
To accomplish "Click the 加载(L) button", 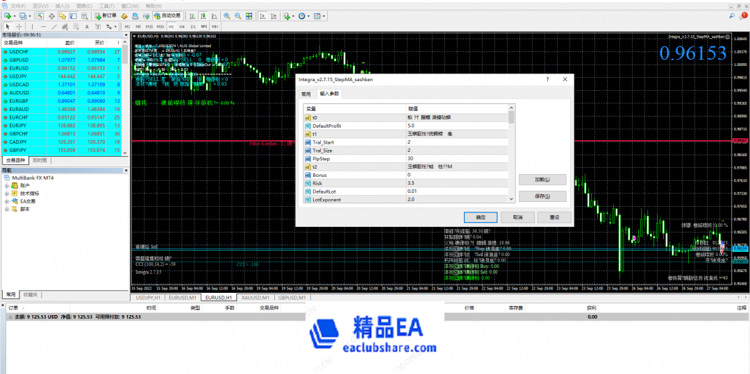I will [542, 180].
